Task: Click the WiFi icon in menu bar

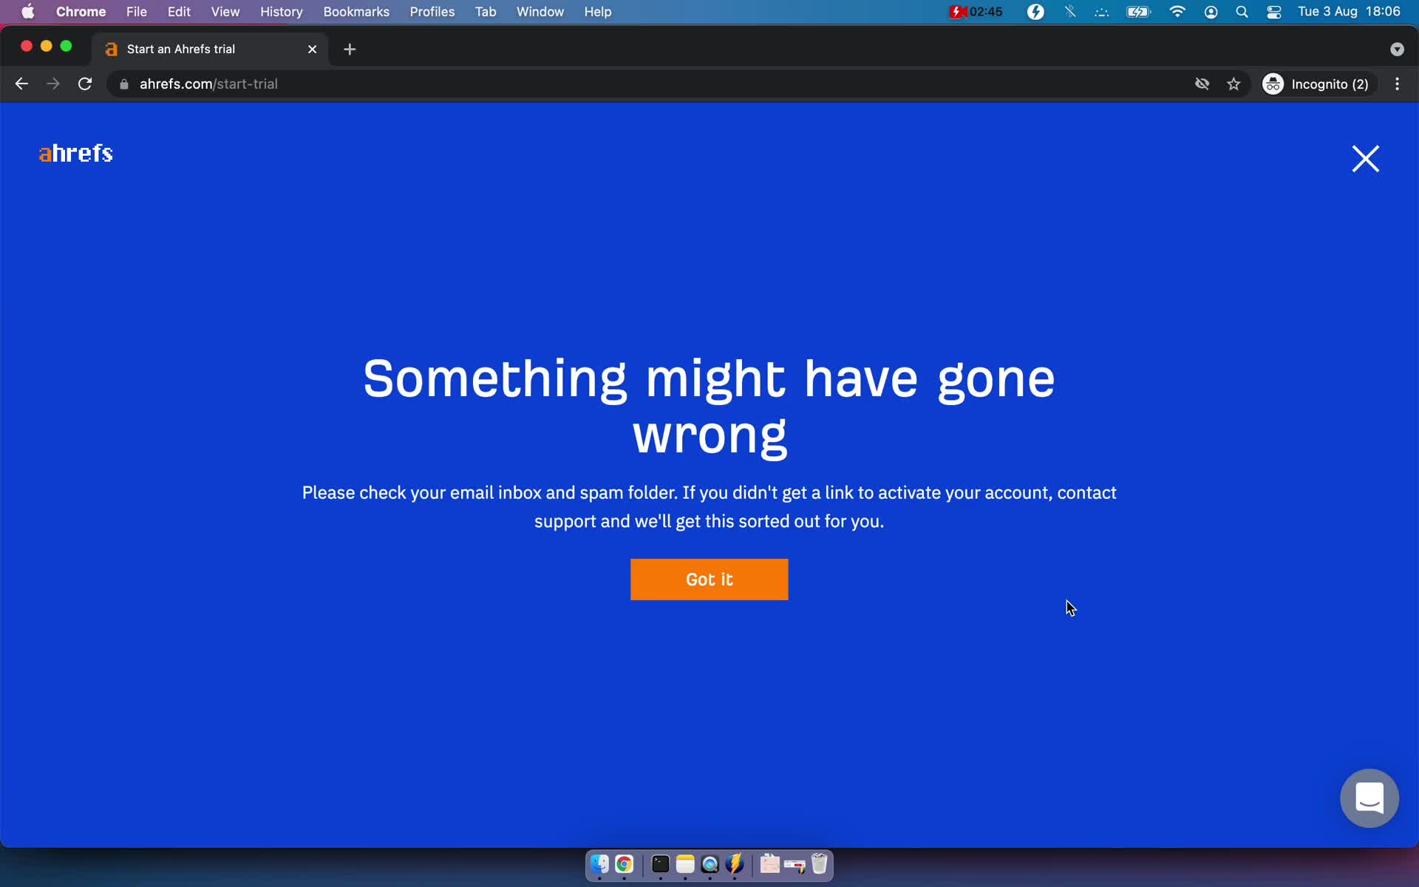Action: click(1177, 11)
